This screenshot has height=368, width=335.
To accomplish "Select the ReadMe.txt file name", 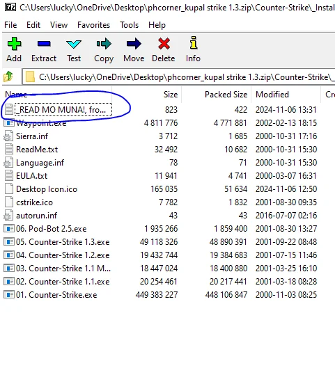I will tap(37, 150).
